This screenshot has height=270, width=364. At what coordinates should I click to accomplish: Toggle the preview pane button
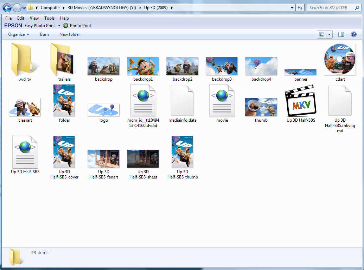point(341,34)
